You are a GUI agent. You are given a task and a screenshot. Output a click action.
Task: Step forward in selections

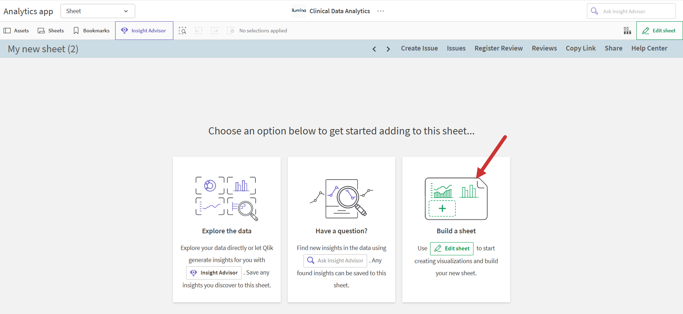(x=215, y=31)
